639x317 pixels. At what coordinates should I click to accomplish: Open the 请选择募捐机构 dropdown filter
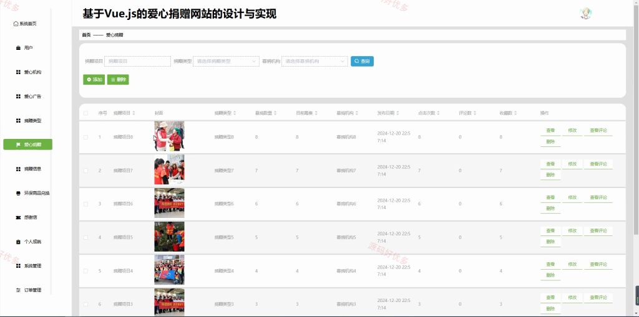pyautogui.click(x=315, y=62)
